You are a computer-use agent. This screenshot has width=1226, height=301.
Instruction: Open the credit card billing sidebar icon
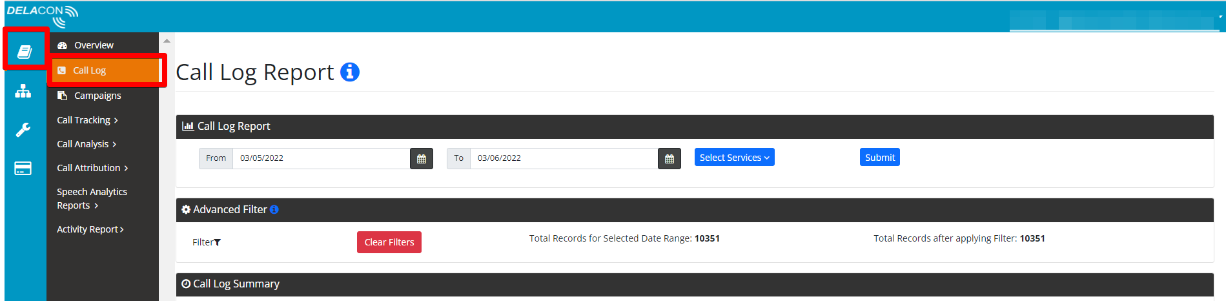[x=23, y=169]
